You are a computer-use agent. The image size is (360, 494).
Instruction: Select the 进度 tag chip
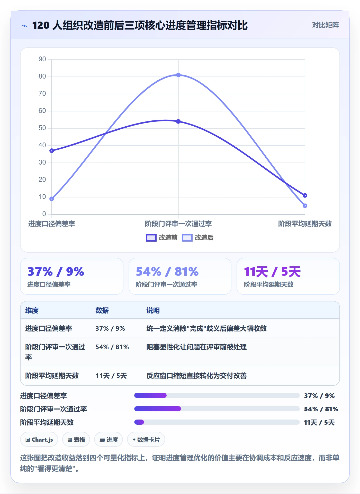(x=109, y=440)
